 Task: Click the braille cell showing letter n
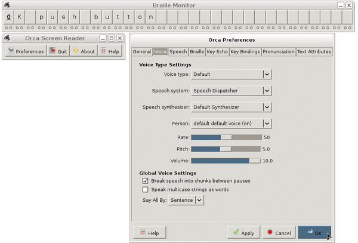click(x=151, y=17)
